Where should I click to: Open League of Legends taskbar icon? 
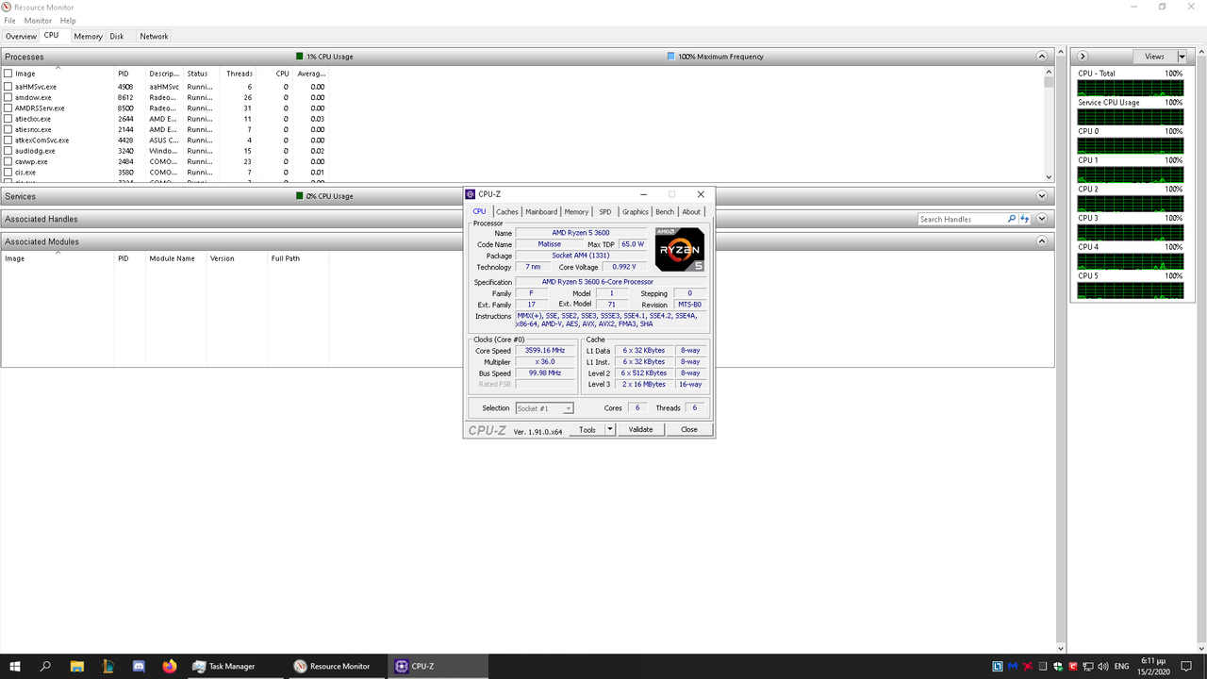[x=107, y=666]
